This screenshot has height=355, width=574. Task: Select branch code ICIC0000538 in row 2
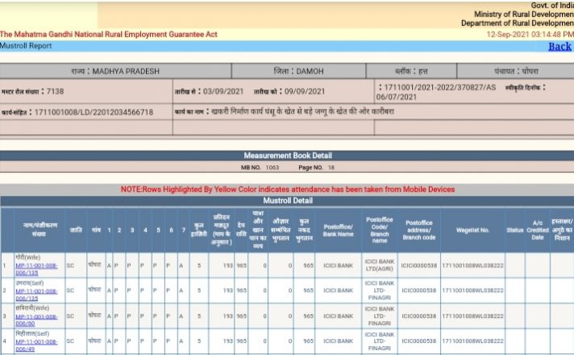tap(419, 290)
